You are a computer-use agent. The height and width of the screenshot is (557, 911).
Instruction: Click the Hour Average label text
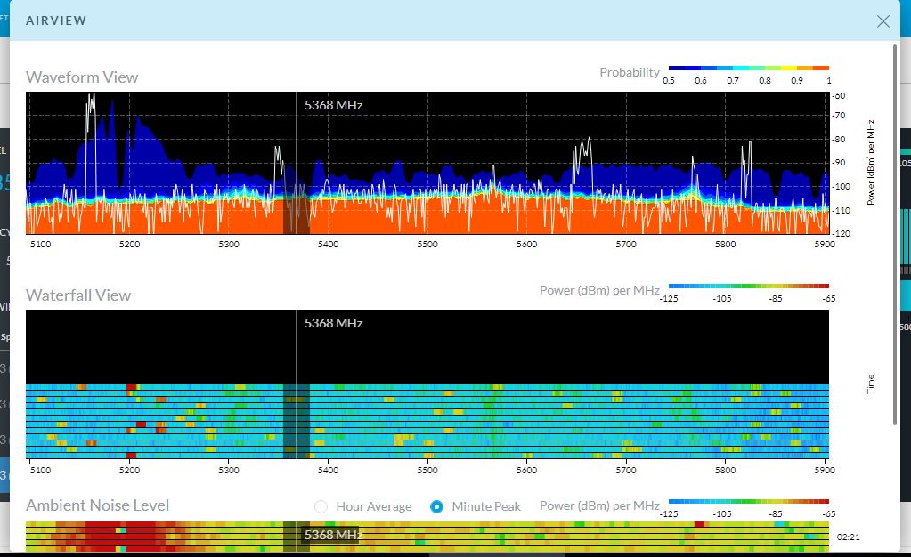pyautogui.click(x=374, y=506)
